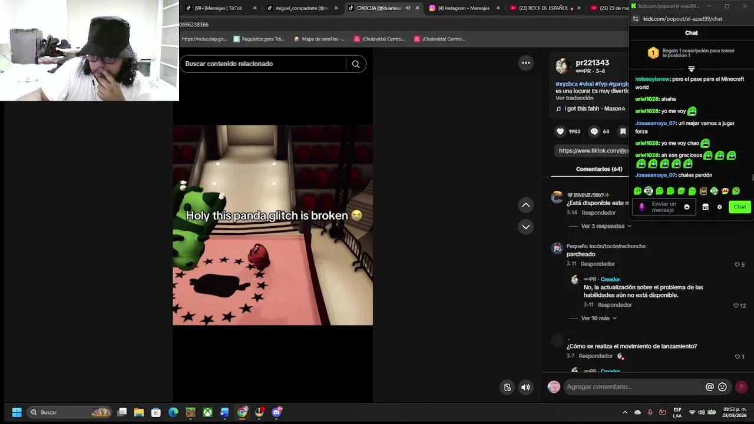Image resolution: width=754 pixels, height=424 pixels.
Task: Open Discord from the taskbar
Action: [277, 412]
